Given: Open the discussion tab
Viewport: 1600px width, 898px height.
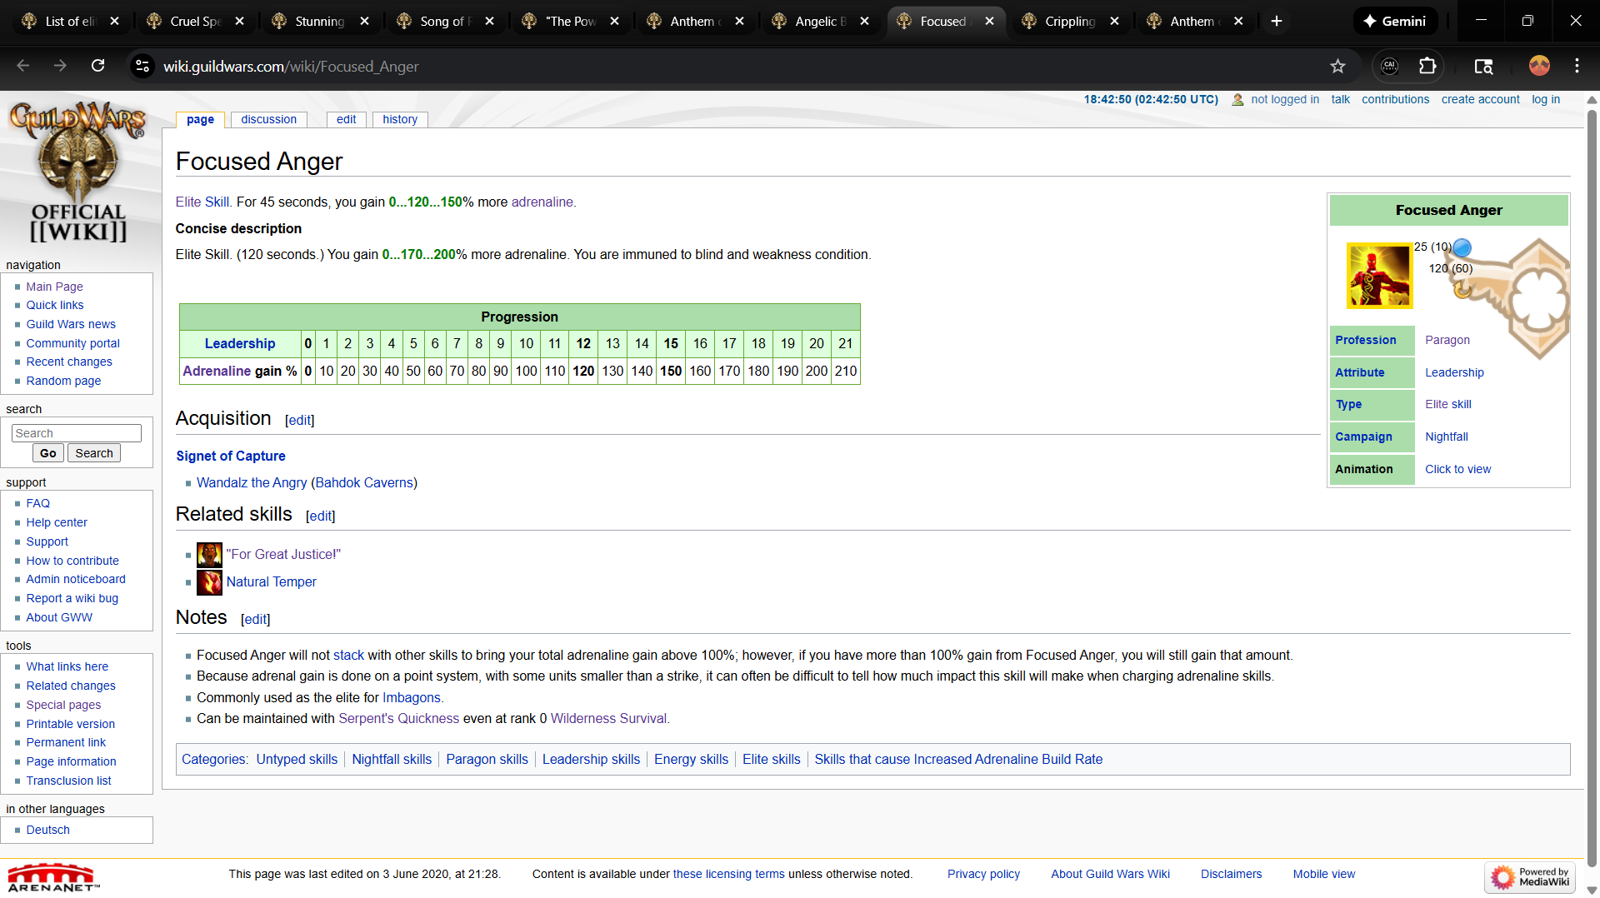Looking at the screenshot, I should tap(268, 119).
